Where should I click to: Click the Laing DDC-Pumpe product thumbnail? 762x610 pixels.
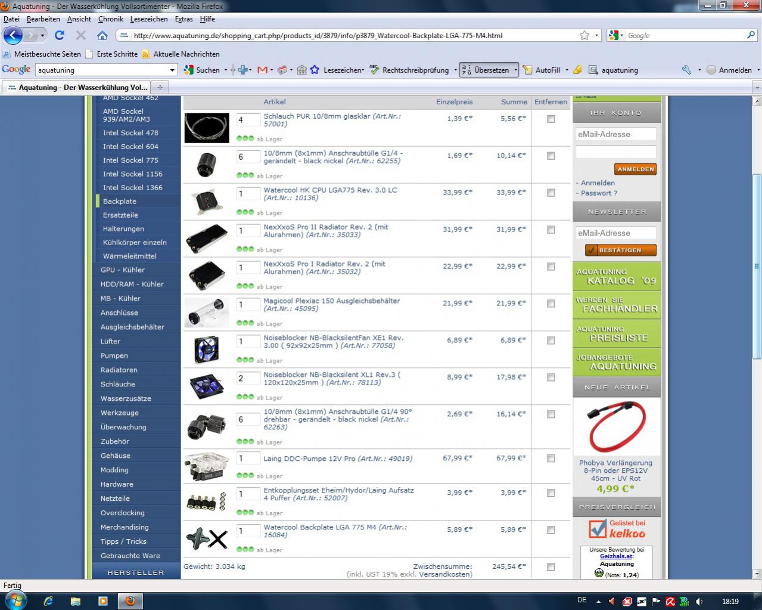coord(207,467)
